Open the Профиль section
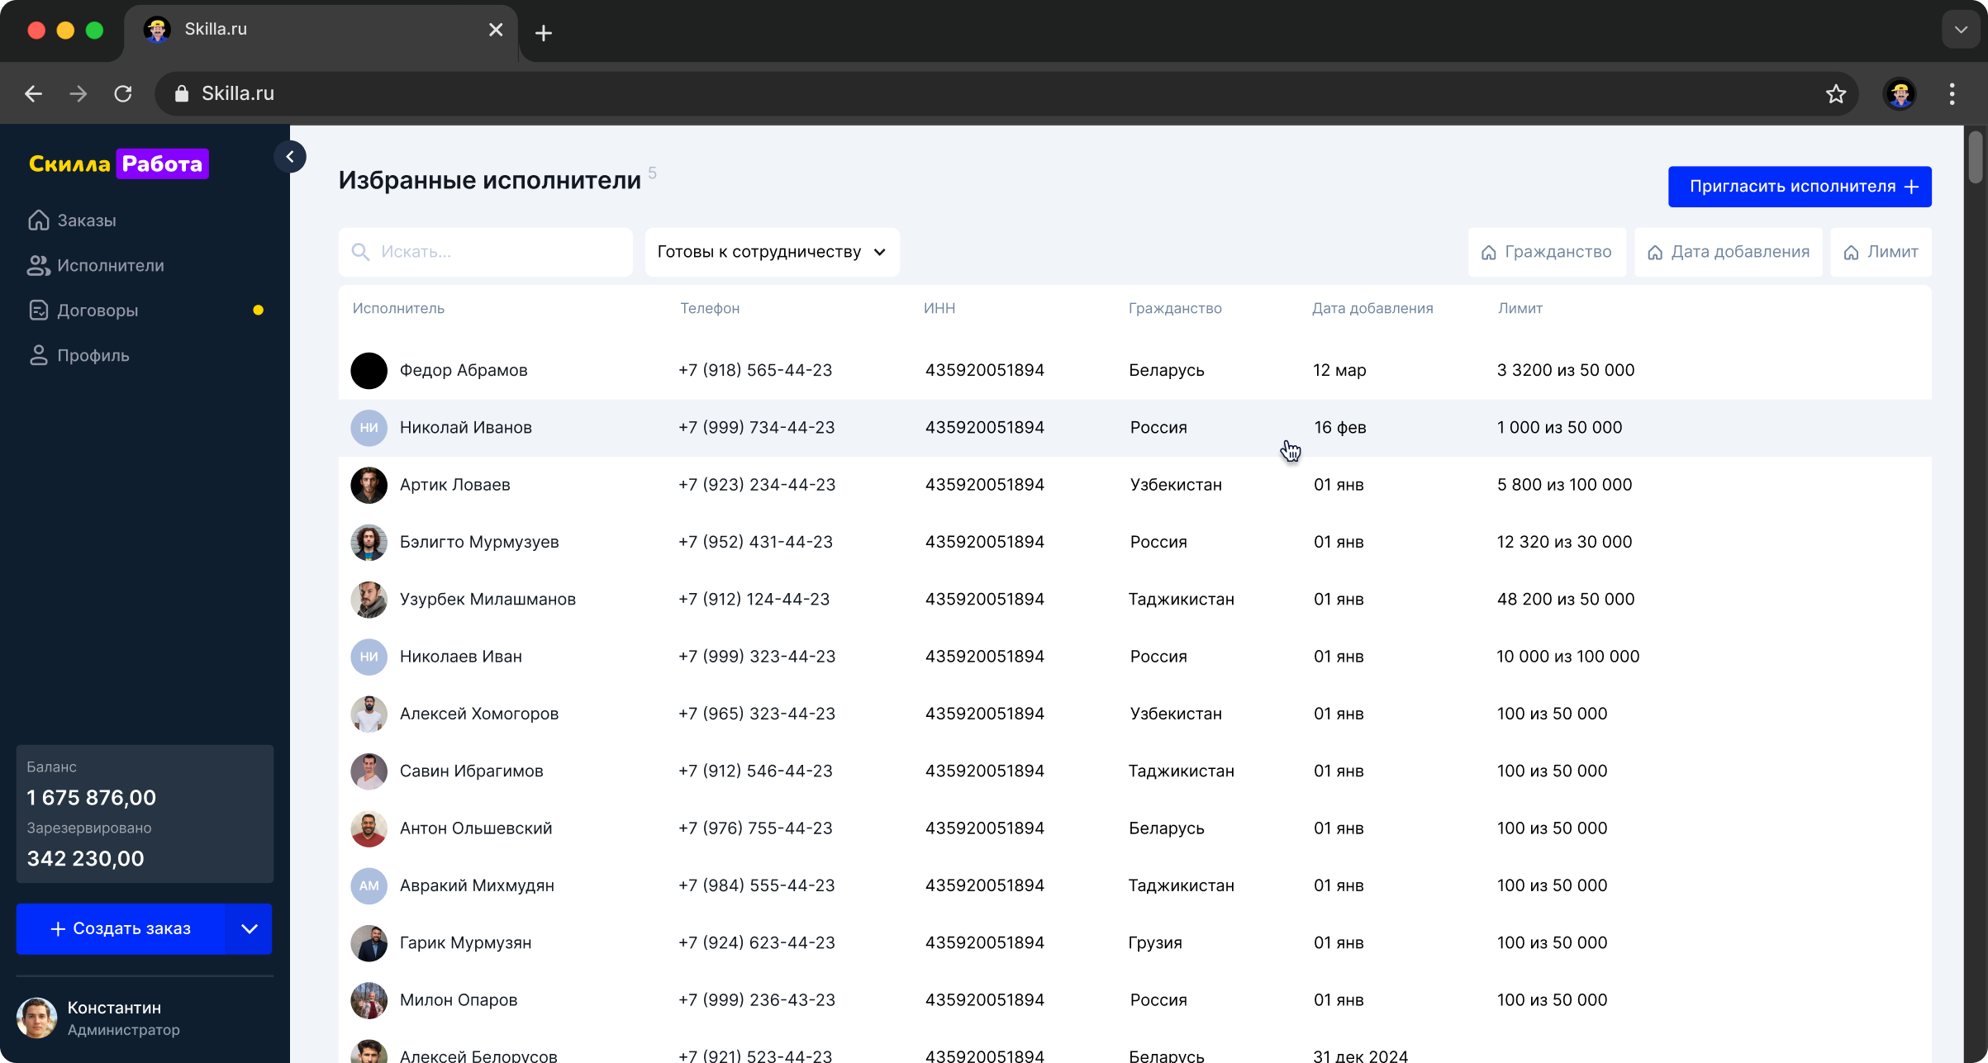1988x1063 pixels. click(x=93, y=355)
